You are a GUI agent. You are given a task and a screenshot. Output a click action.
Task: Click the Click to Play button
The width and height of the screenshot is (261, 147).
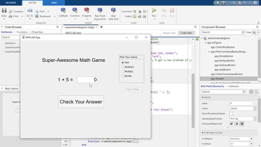[132, 89]
